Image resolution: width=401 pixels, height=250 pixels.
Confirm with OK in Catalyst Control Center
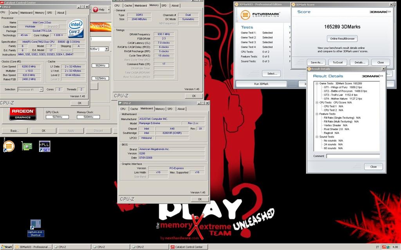click(43, 131)
